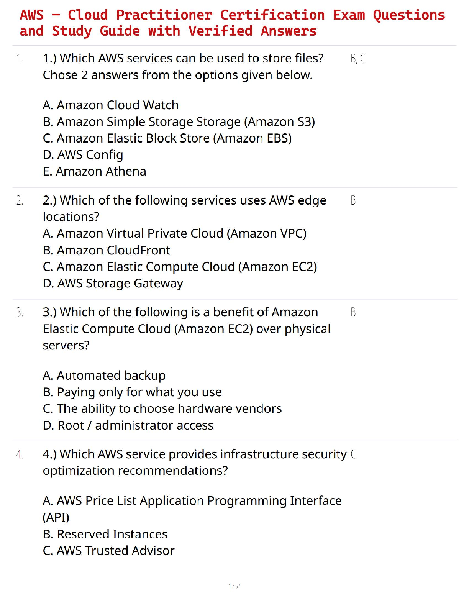This screenshot has width=469, height=607.
Task: Click the page number at the bottom
Action: click(234, 586)
